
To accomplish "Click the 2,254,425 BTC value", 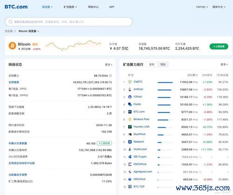I will 187,48.
